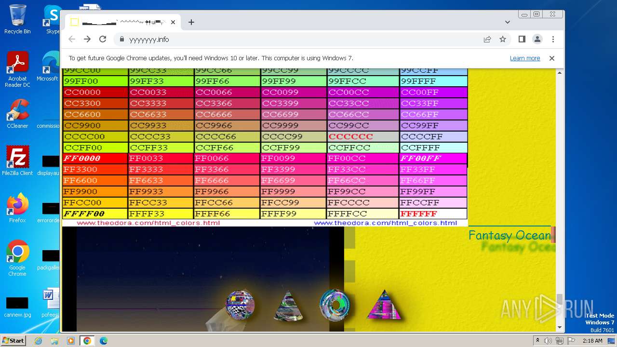Open the Action Center flag icon
Image resolution: width=617 pixels, height=347 pixels.
570,341
